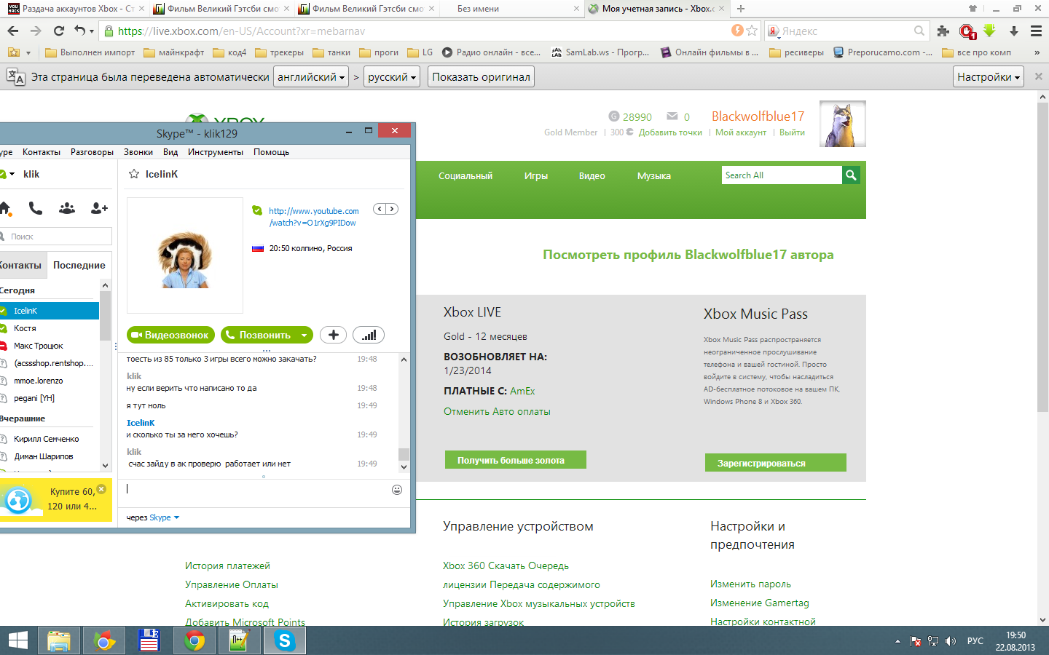The image size is (1049, 655).
Task: Click "Получить больше золота" button
Action: (x=516, y=460)
